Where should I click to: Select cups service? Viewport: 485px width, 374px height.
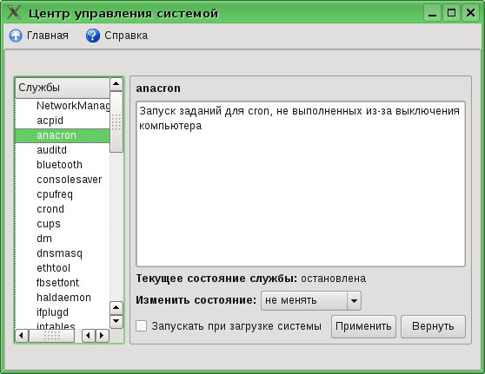point(63,224)
